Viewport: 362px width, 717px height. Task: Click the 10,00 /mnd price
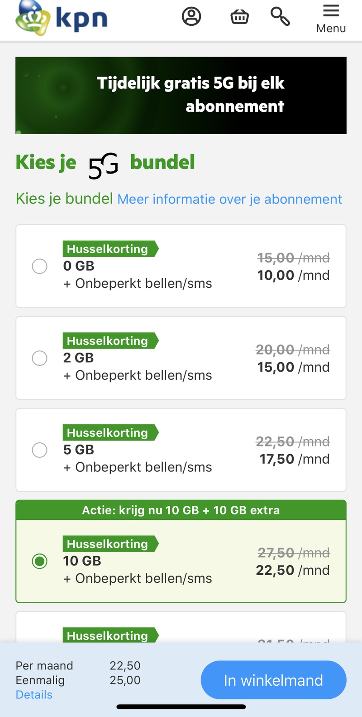click(x=293, y=275)
